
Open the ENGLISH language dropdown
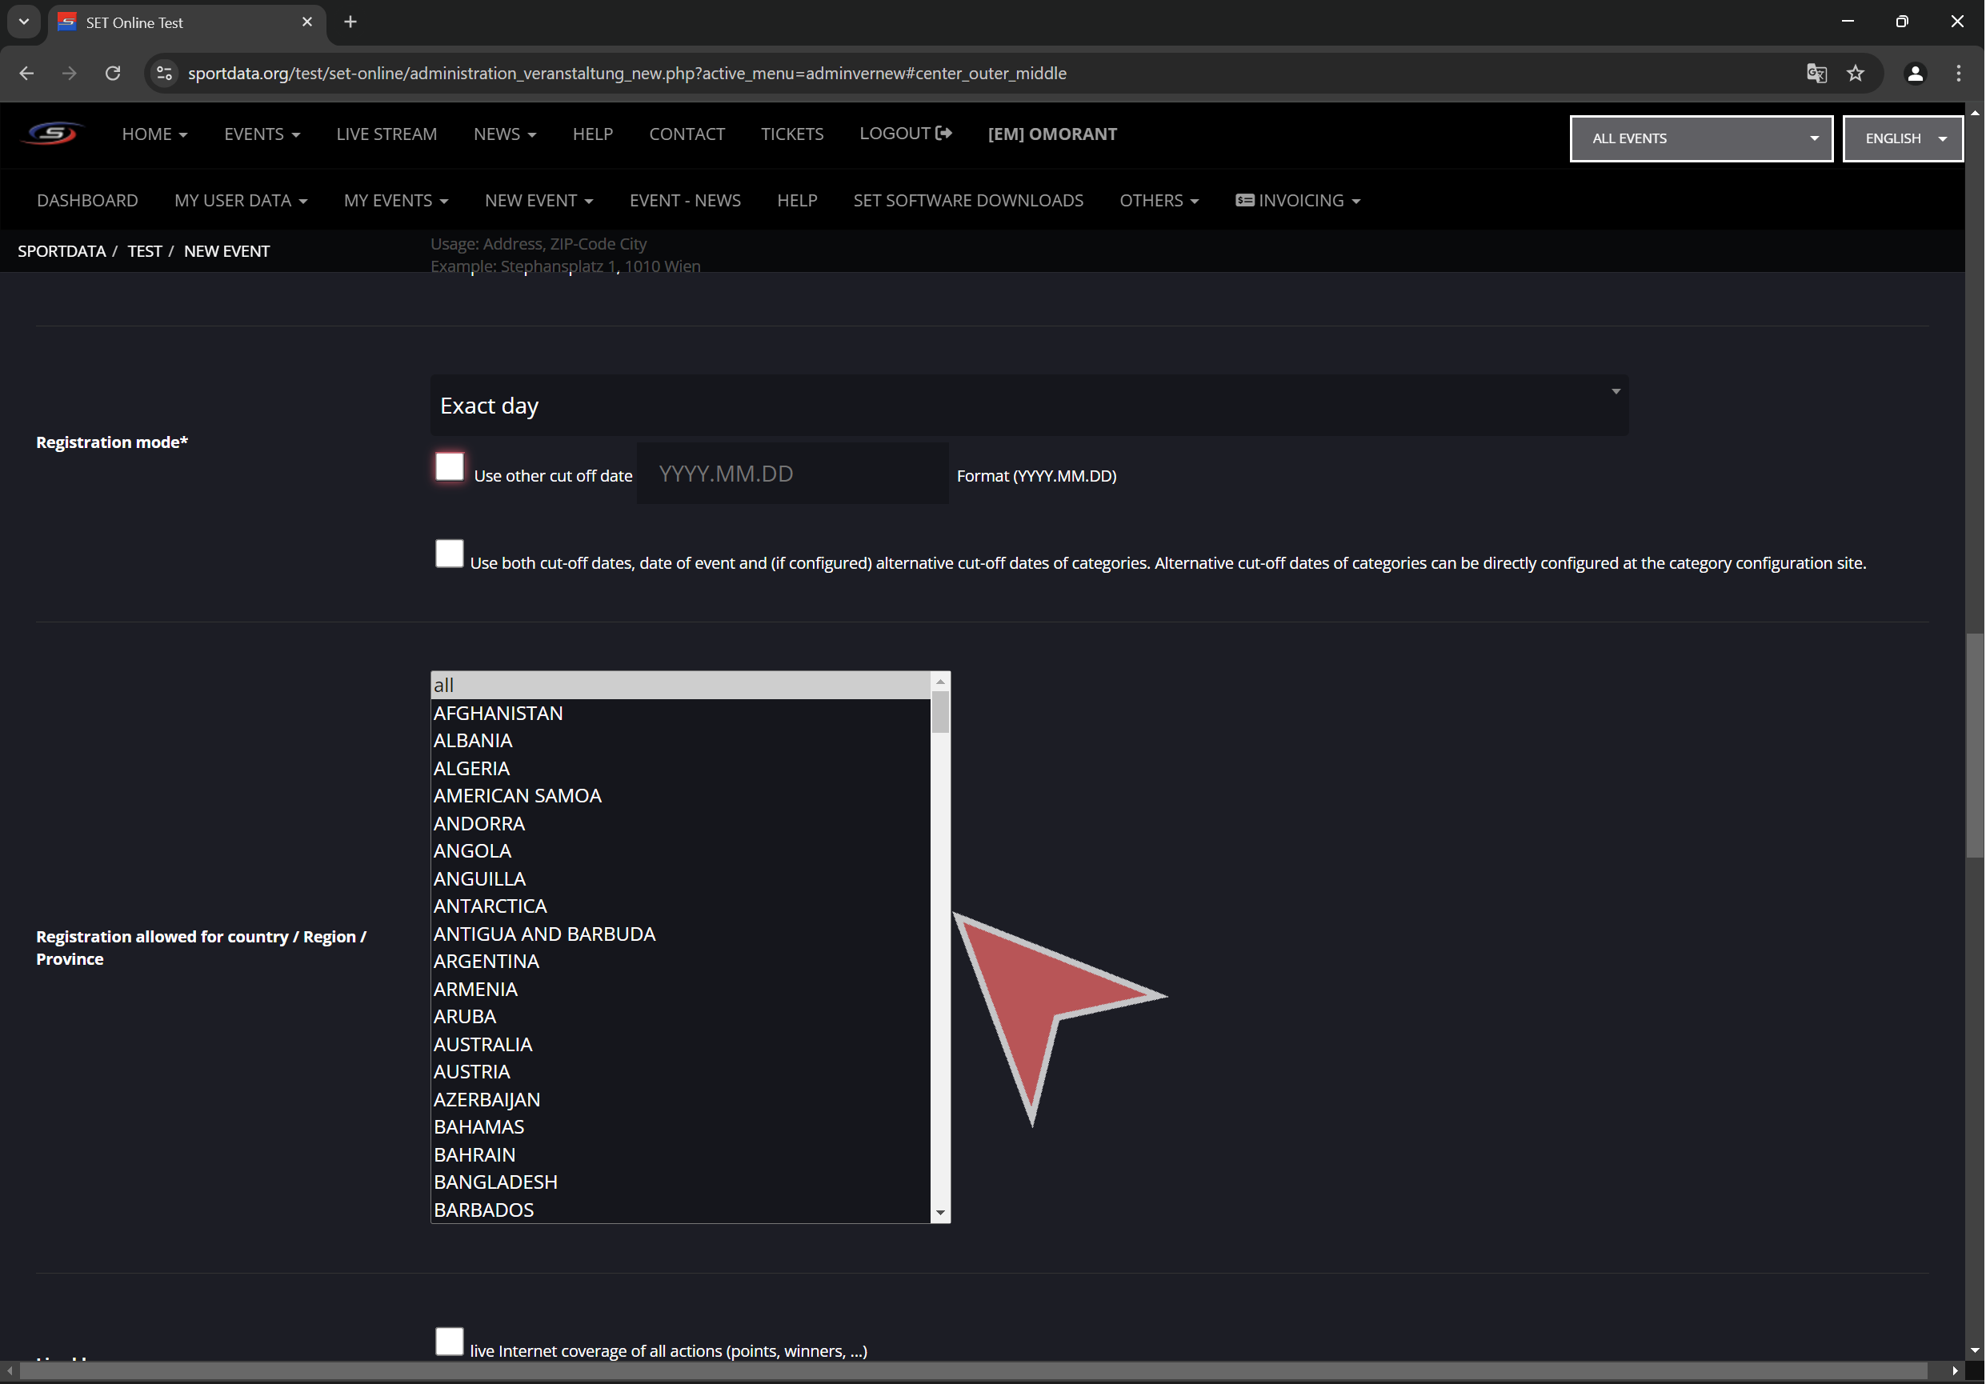1902,138
